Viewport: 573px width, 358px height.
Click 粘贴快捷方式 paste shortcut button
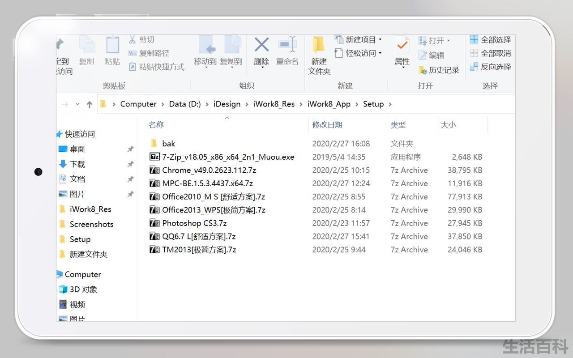pos(156,67)
